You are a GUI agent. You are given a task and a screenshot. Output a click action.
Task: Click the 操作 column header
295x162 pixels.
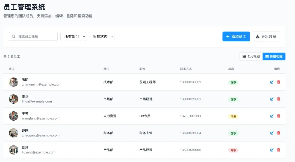[x=277, y=69]
